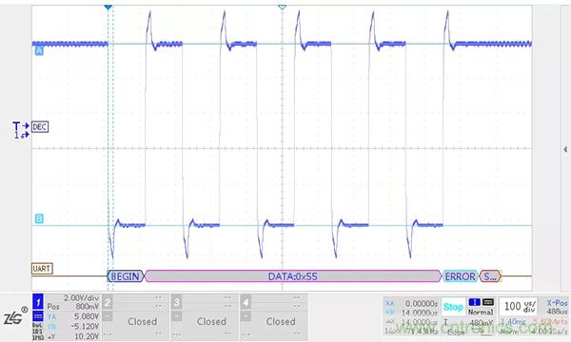
Task: Select cursor B label on waveform
Action: (x=39, y=218)
